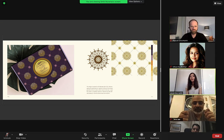This screenshot has height=140, width=224.
Task: Open the Security shield icon
Action: click(x=85, y=135)
